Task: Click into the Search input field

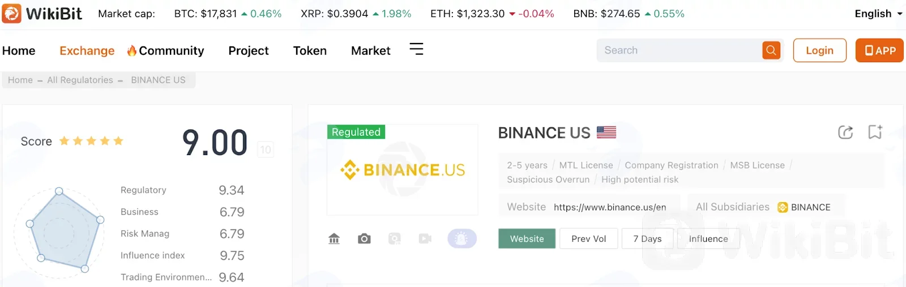Action: 679,50
